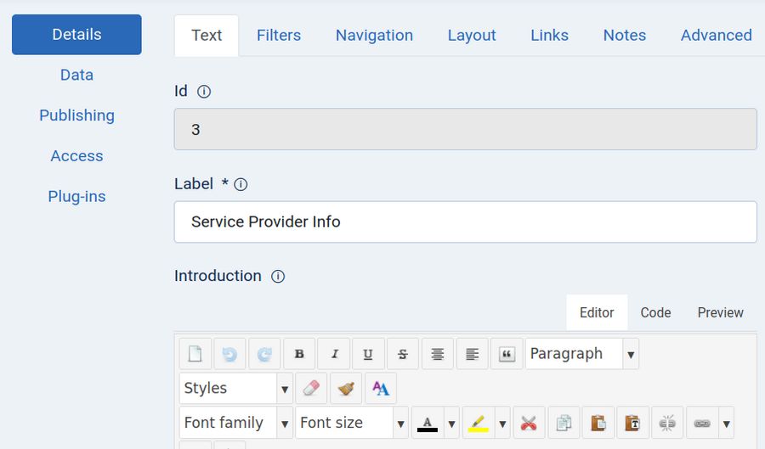Toggle italic formatting
Screen dimensions: 765x449
coord(334,354)
